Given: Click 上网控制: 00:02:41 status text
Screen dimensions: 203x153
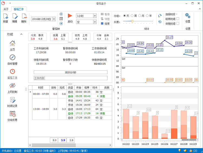Looking at the screenshot, I should (x=73, y=151).
